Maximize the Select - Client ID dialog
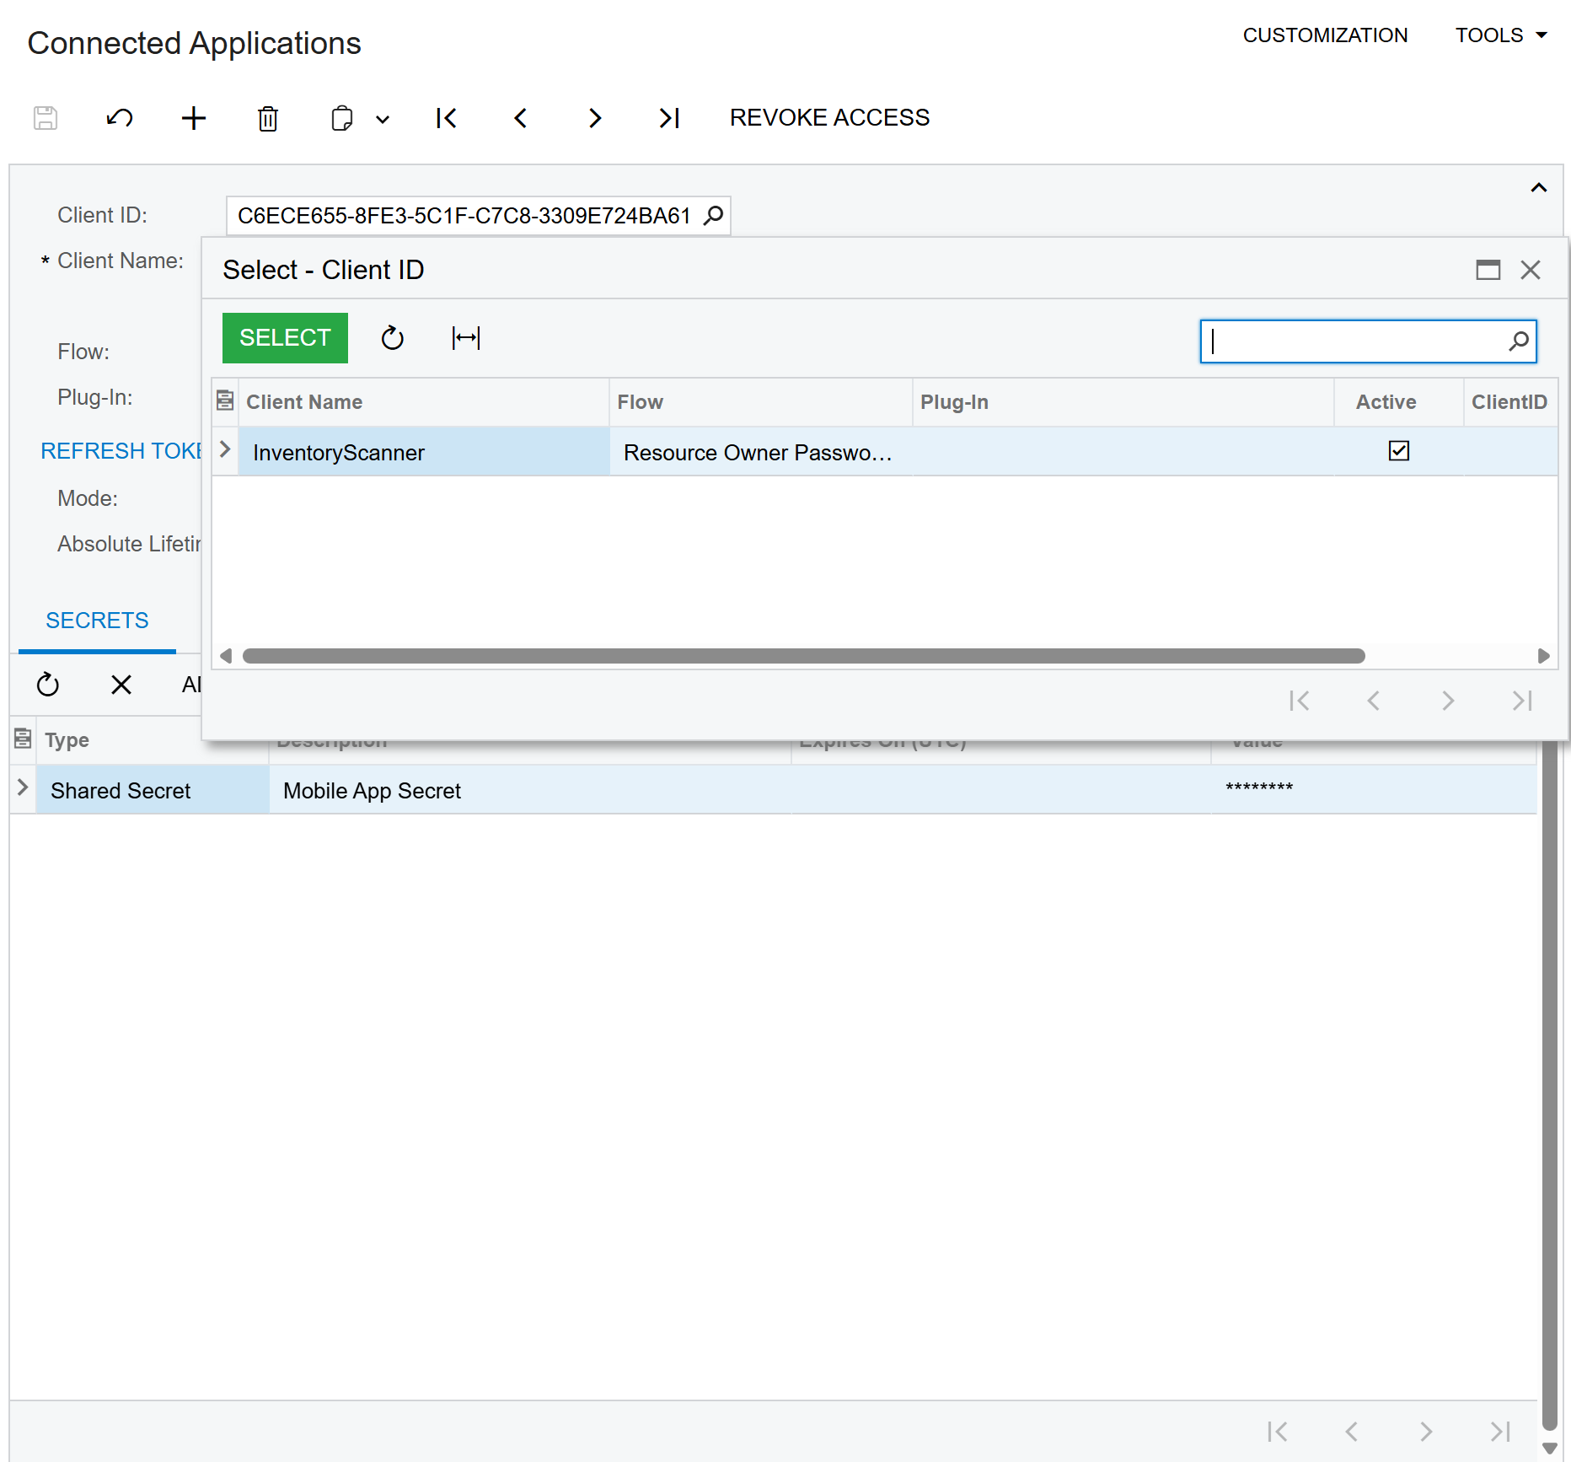The width and height of the screenshot is (1571, 1462). click(x=1488, y=270)
